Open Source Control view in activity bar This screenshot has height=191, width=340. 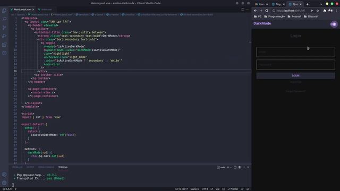(4, 28)
